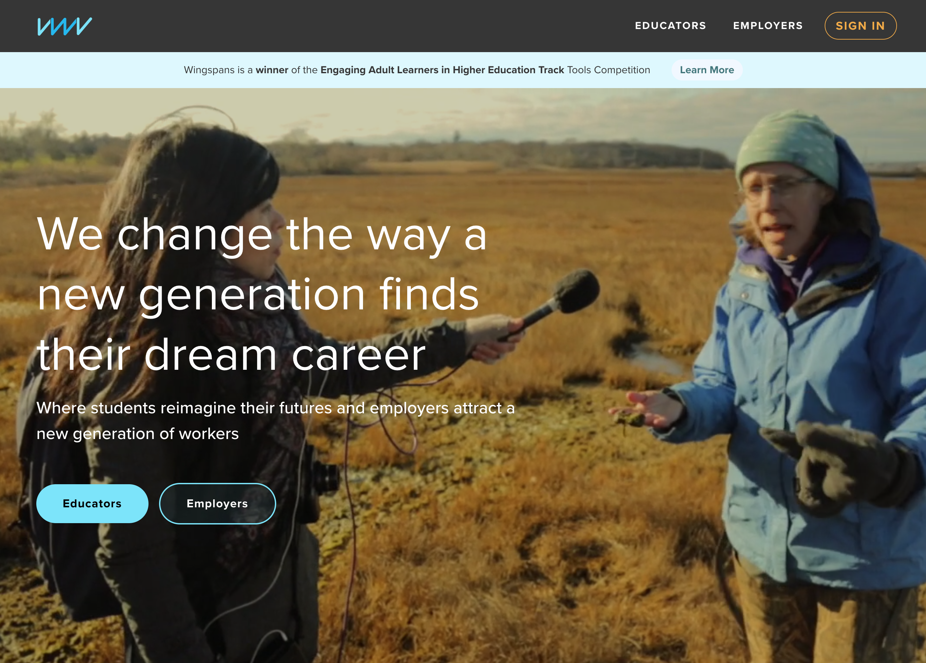
Task: Open the Educators navigation link
Action: coord(671,26)
